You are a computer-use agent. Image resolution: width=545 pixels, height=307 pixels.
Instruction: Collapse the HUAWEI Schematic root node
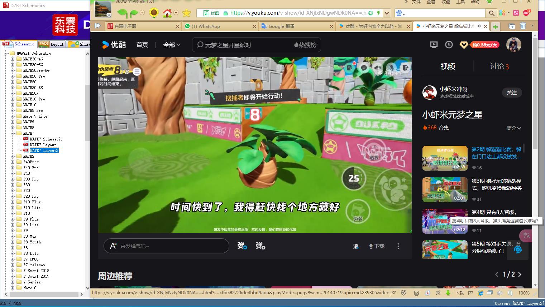(5, 53)
